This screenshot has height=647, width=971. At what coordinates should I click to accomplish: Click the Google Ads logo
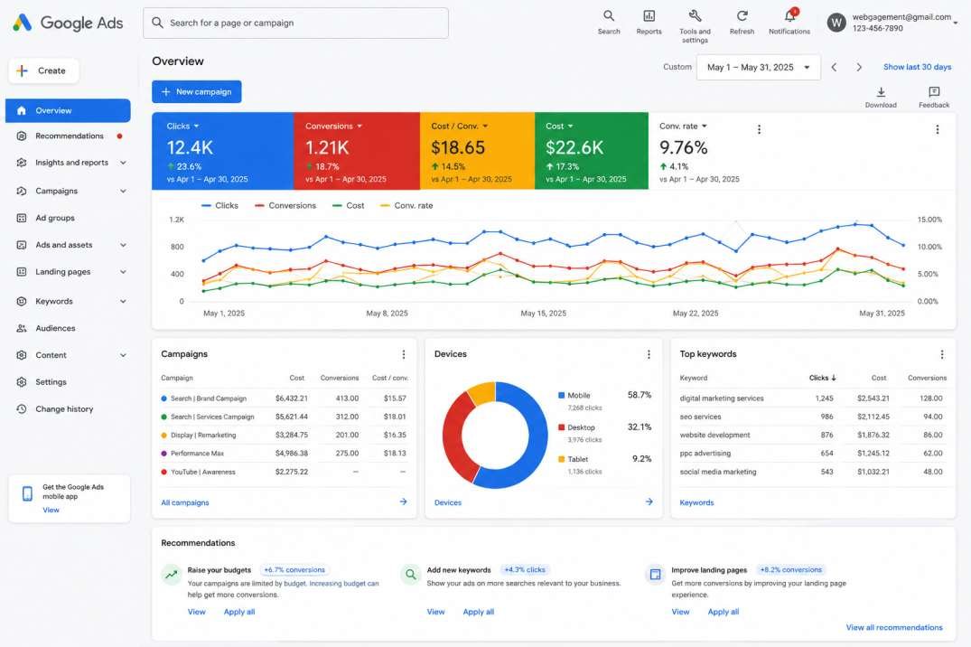tap(68, 23)
